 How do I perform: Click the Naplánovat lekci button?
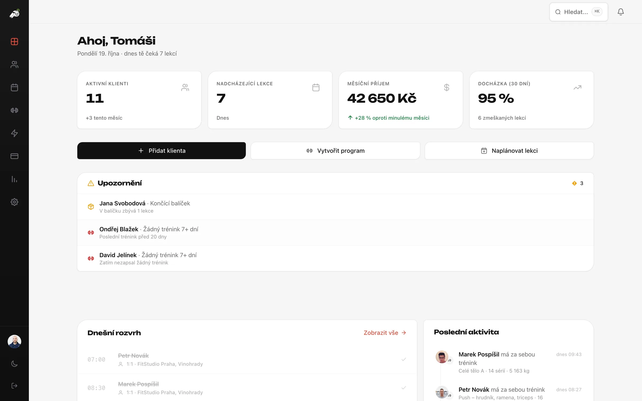coord(509,151)
